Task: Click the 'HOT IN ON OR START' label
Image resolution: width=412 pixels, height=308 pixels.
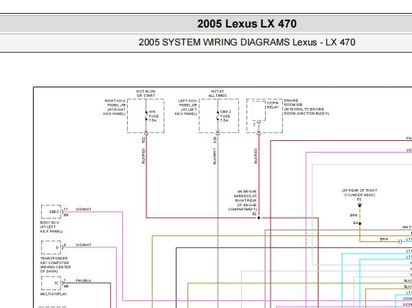Action: coord(146,93)
